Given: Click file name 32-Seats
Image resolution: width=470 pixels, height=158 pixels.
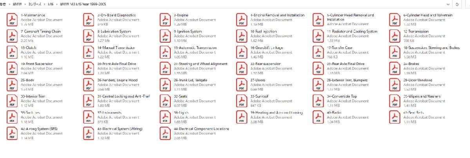Looking at the screenshot, I should pos(180,96).
